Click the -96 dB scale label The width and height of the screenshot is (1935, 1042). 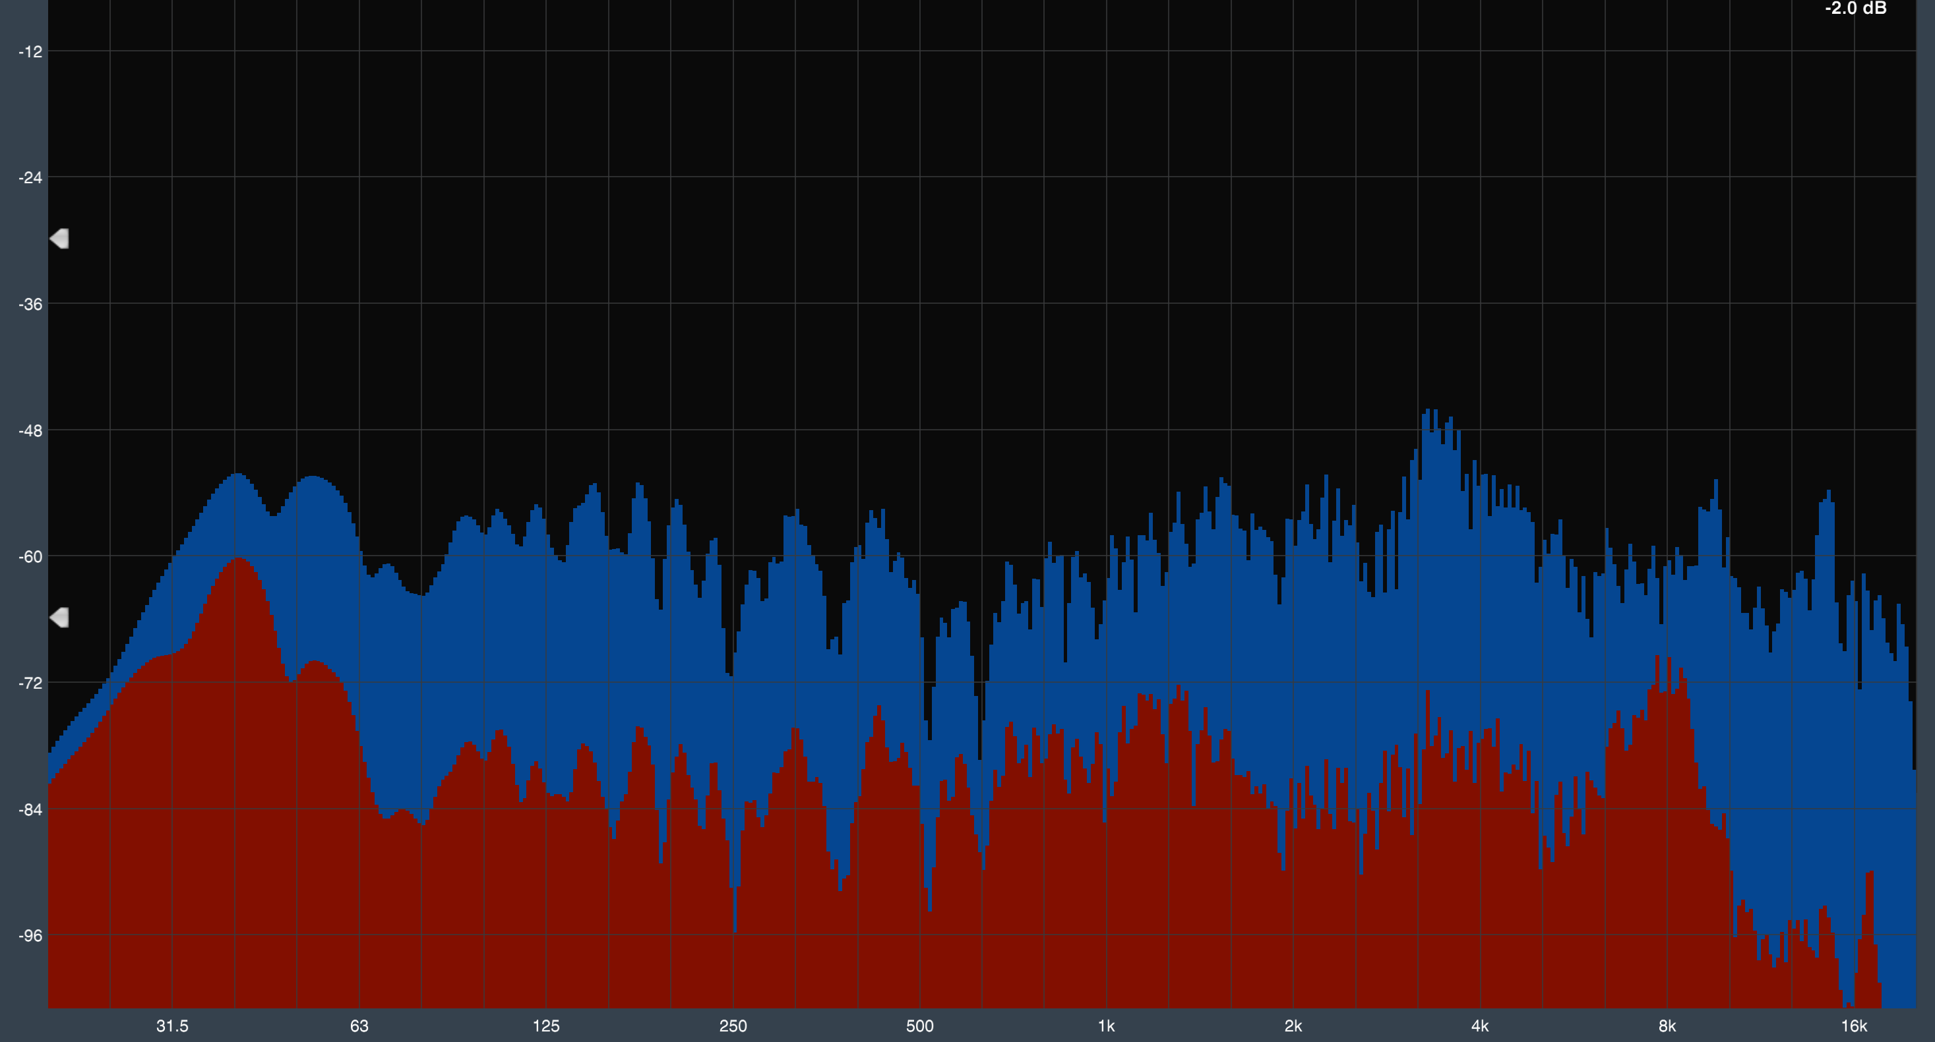pos(30,936)
